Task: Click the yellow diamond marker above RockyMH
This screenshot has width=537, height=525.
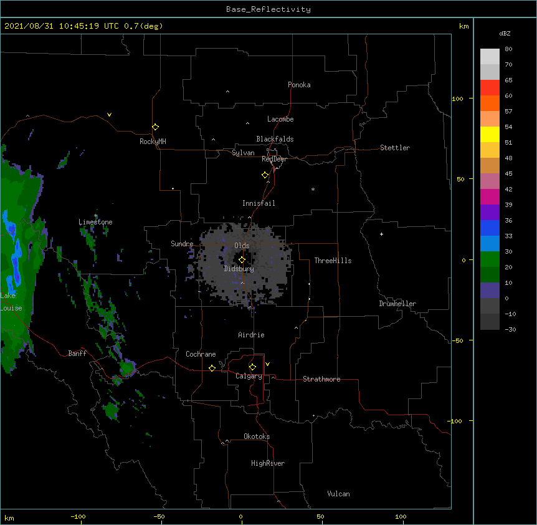Action: (155, 127)
